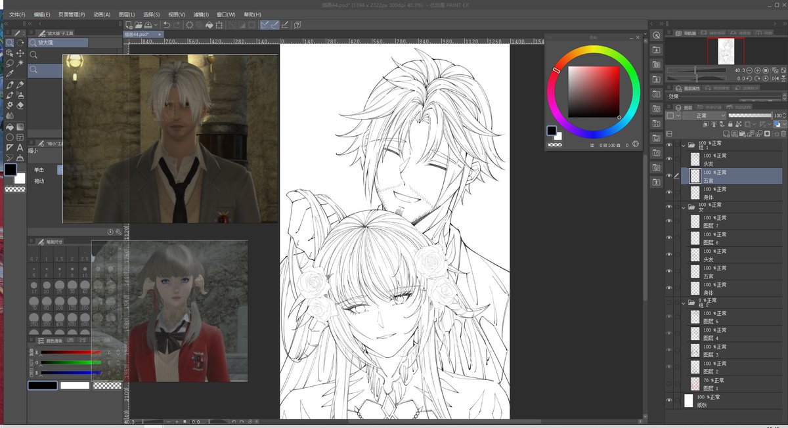The height and width of the screenshot is (428, 788).
Task: Hide the 女 folder layer
Action: pos(669,207)
